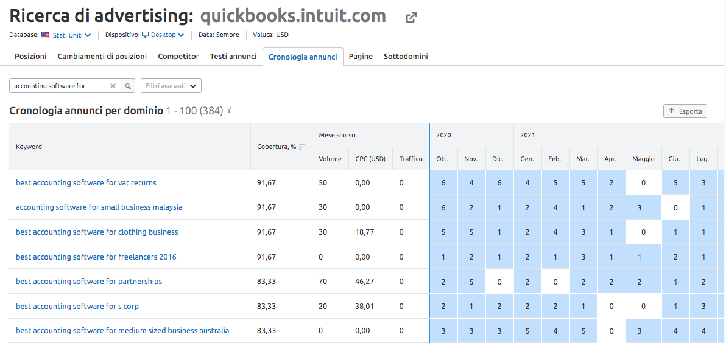Click Gen. cell in medium sized business row
Viewport: 726px width, 343px height.
[527, 330]
